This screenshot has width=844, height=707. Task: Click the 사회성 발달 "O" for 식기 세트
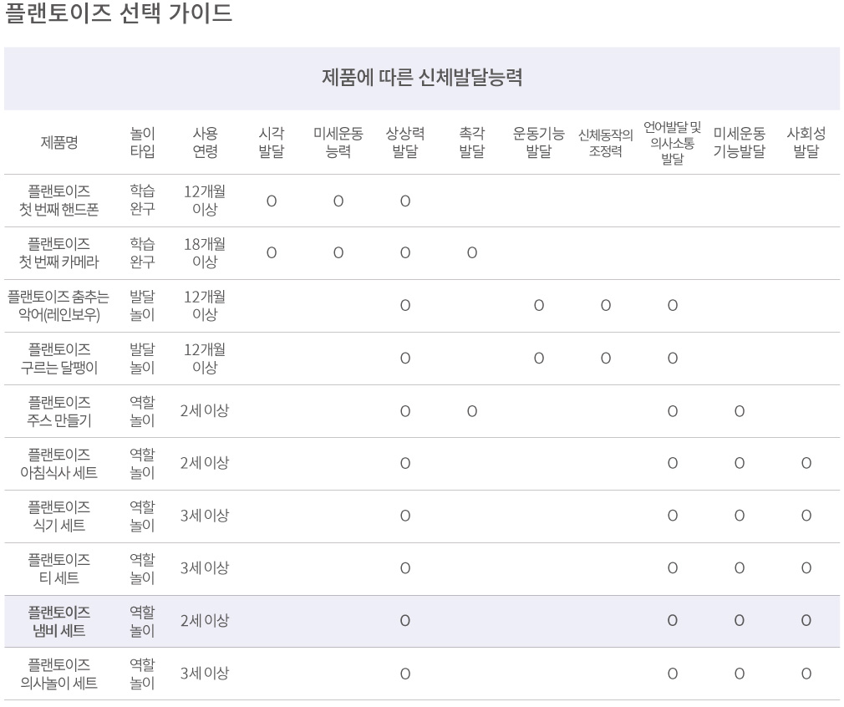click(806, 516)
